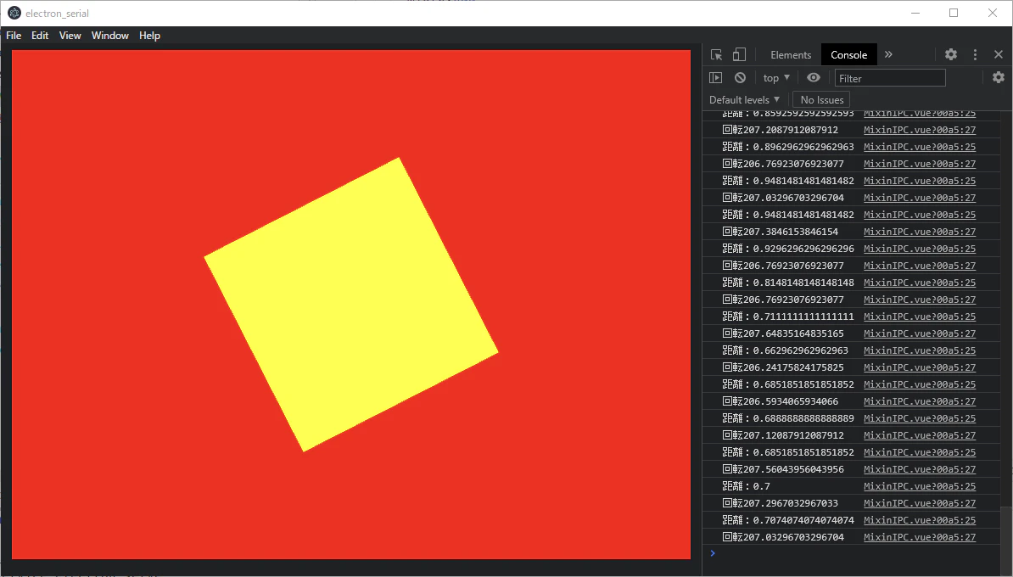Close the DevTools panel
Viewport: 1013px width, 577px height.
point(998,55)
